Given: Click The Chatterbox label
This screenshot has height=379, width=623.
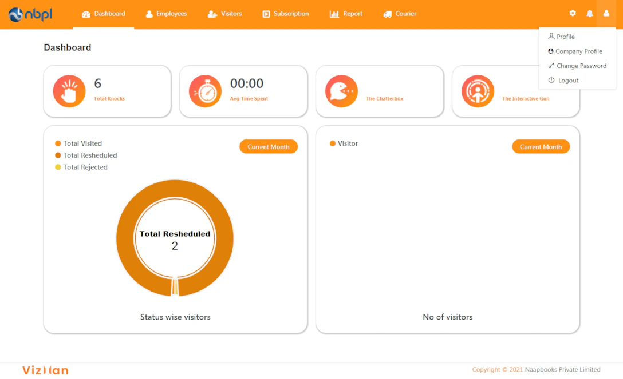Looking at the screenshot, I should (385, 99).
